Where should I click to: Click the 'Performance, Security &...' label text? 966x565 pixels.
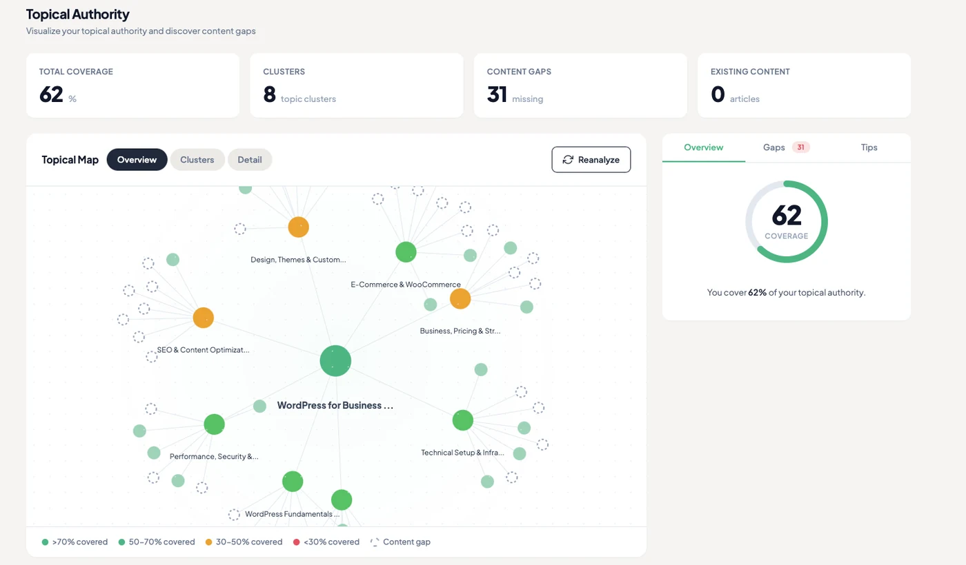pos(214,456)
